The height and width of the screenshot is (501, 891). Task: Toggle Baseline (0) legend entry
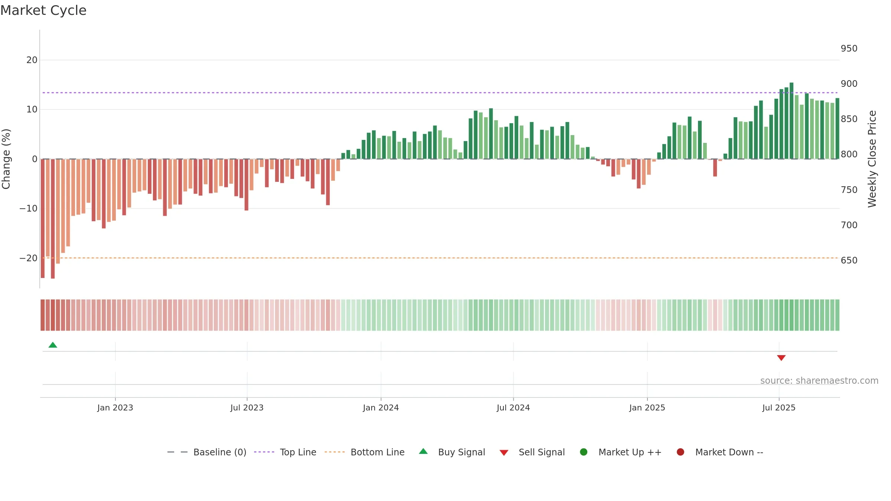pos(207,452)
